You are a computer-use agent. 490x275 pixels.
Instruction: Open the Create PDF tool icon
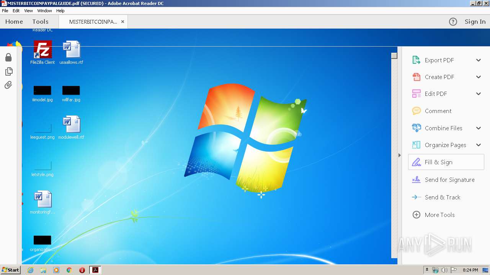tap(416, 77)
